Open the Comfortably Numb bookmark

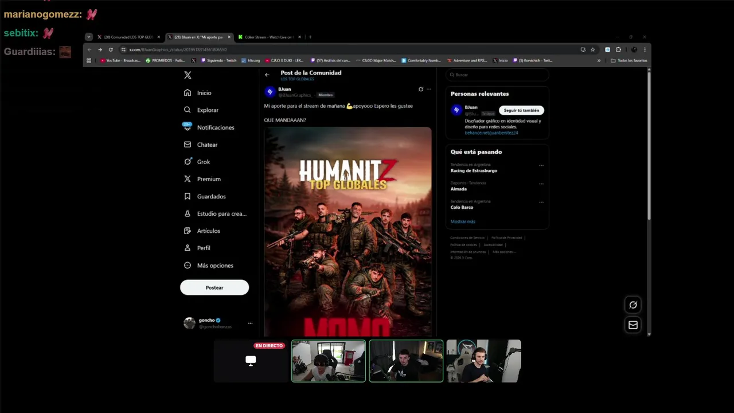(x=421, y=60)
